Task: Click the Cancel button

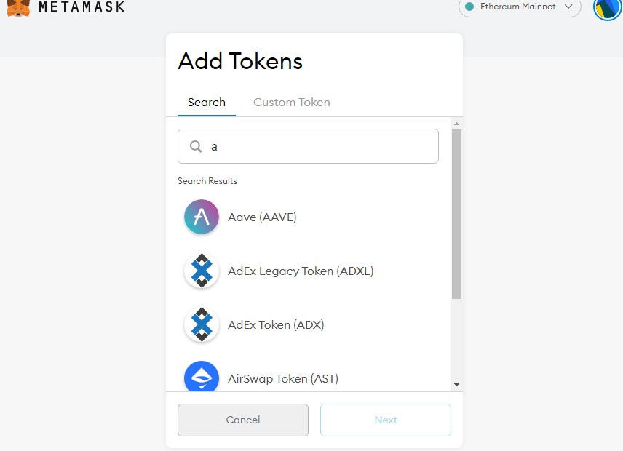Action: [x=243, y=420]
